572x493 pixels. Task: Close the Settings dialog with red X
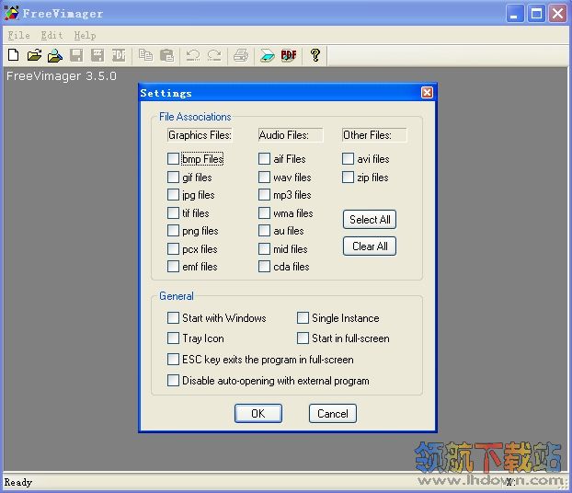click(x=427, y=92)
